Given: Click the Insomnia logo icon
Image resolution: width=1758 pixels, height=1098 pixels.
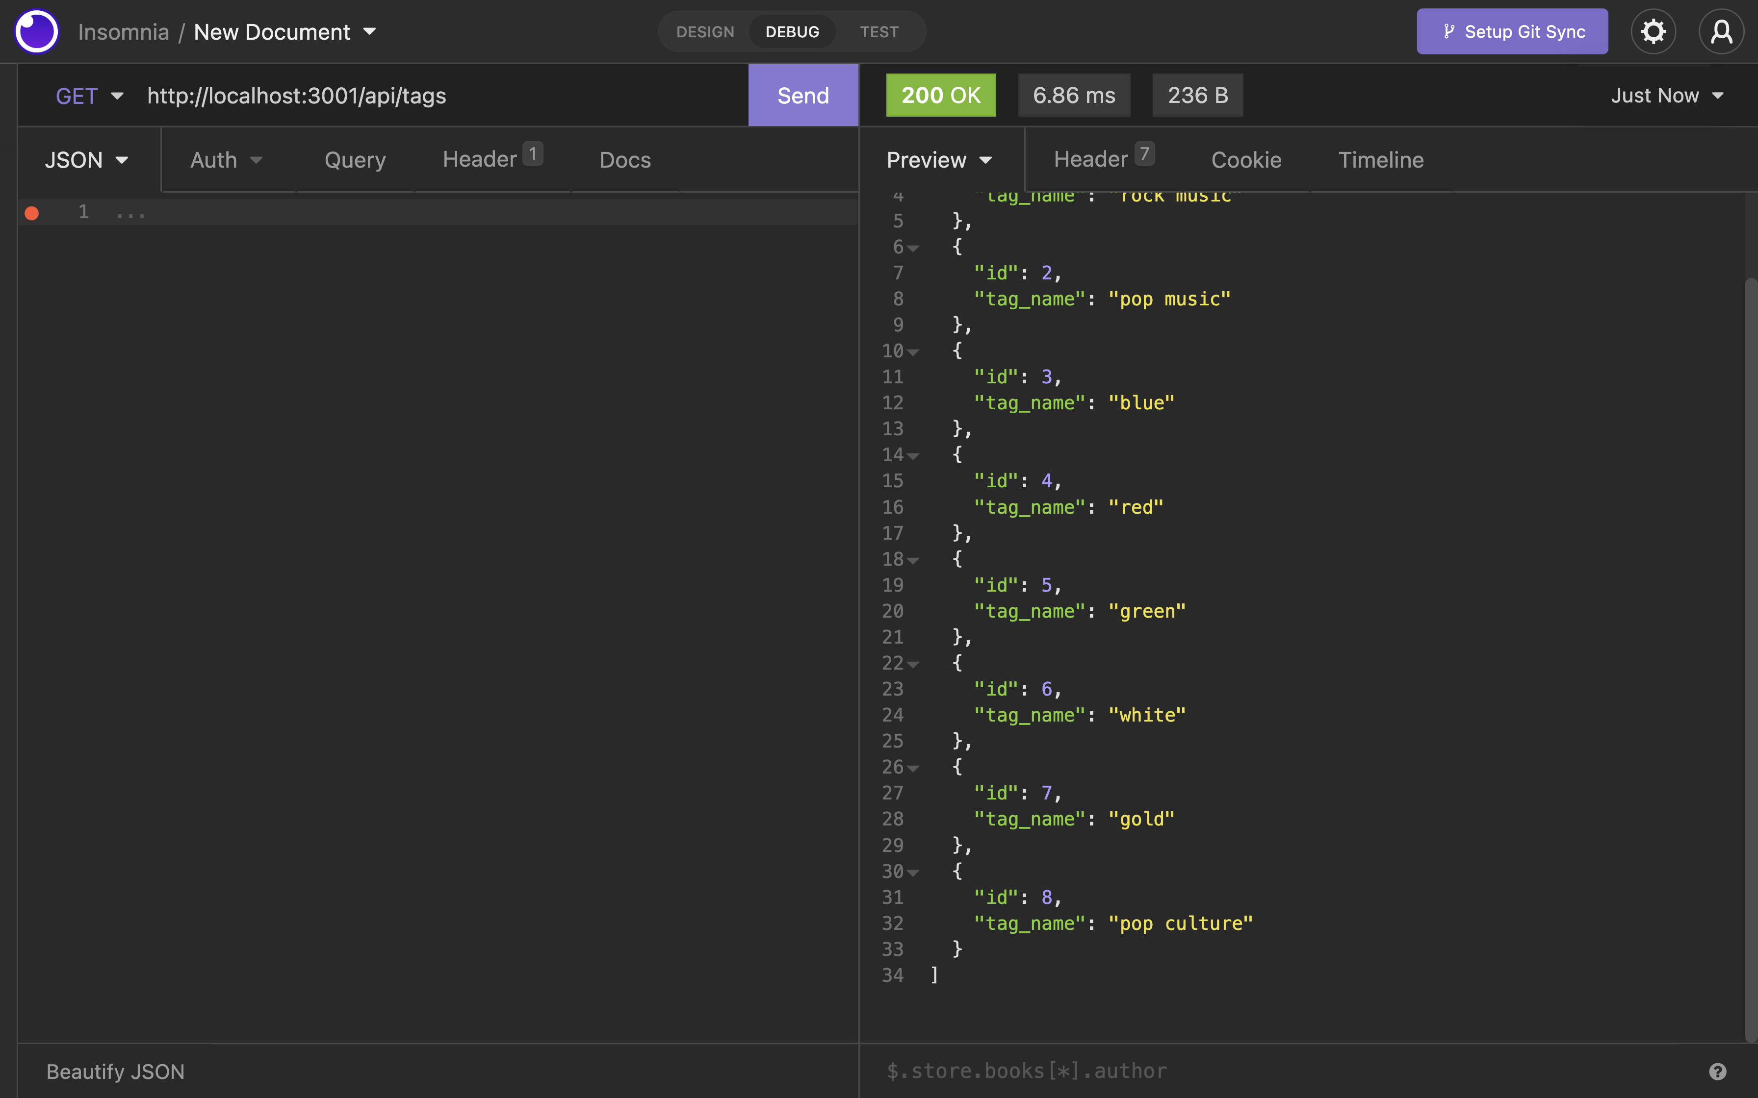Looking at the screenshot, I should 36,31.
